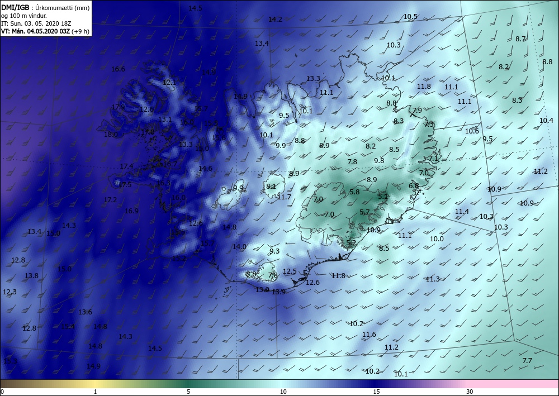Select the map value '6.8'
The height and width of the screenshot is (396, 559).
point(414,186)
